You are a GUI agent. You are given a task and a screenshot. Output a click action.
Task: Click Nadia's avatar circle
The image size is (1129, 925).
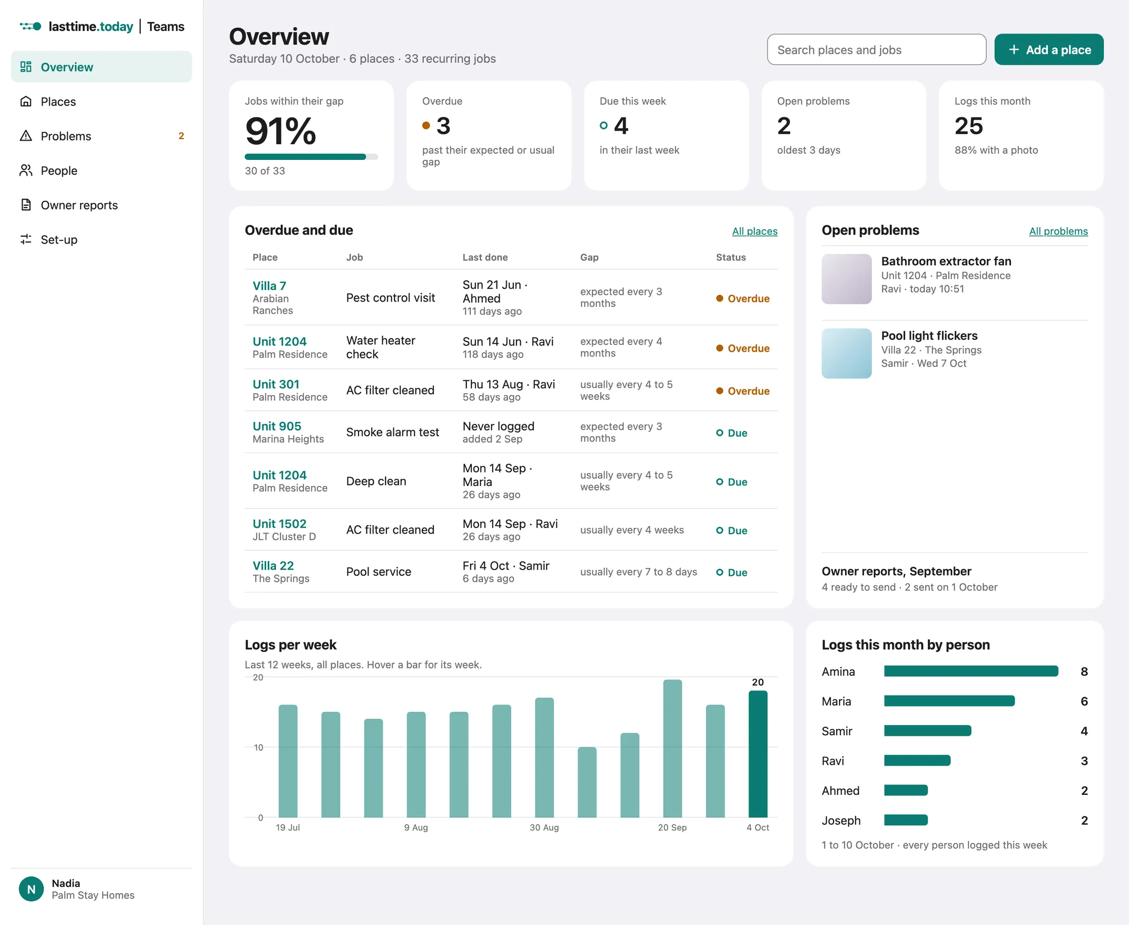pyautogui.click(x=31, y=889)
